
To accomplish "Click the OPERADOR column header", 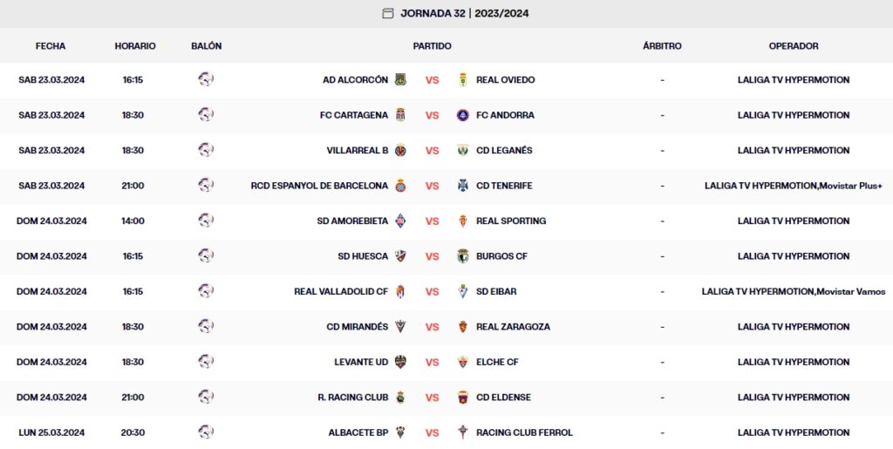I will tap(793, 46).
